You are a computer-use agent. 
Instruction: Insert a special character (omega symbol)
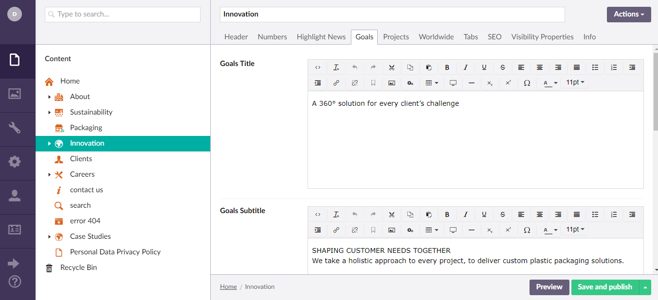527,83
